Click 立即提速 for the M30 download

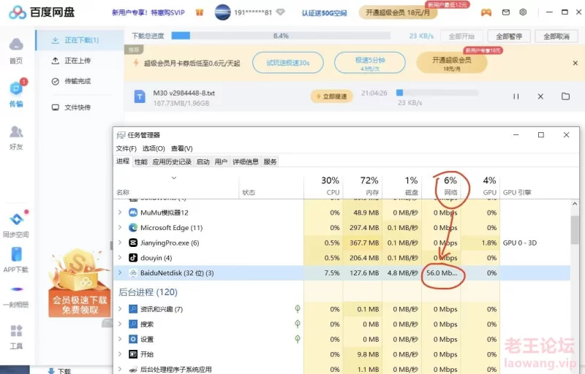point(332,96)
